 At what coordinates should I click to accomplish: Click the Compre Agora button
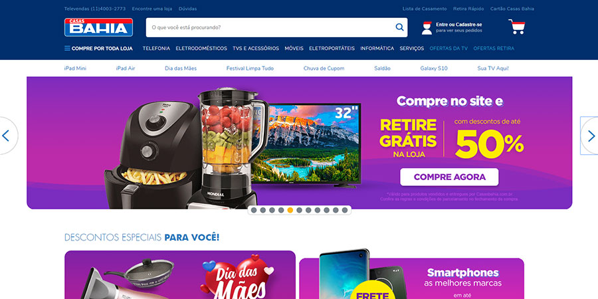pyautogui.click(x=449, y=177)
